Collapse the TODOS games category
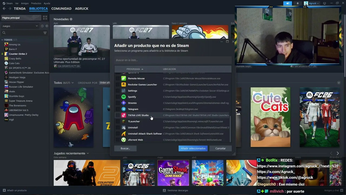Image resolution: width=346 pixels, height=195 pixels. (x=2, y=40)
